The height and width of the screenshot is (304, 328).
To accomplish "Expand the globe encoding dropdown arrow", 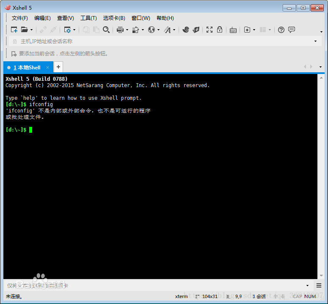I will pos(159,30).
